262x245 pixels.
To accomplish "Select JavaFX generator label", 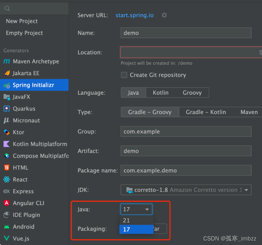I will (x=22, y=97).
